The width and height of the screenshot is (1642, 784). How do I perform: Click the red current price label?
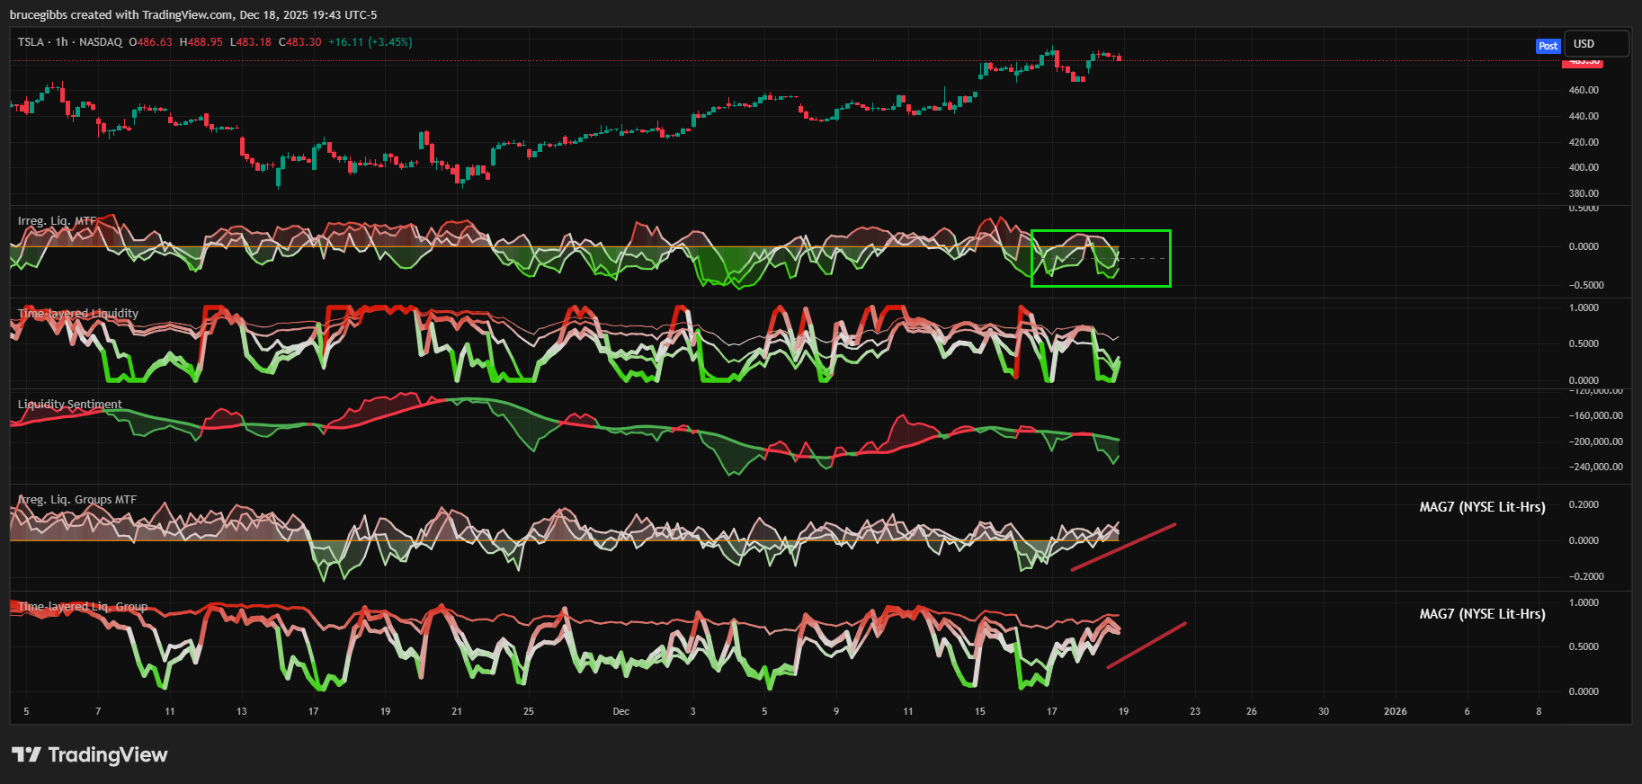1582,62
